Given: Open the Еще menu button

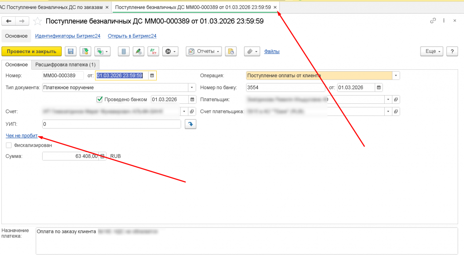Looking at the screenshot, I should pos(432,51).
